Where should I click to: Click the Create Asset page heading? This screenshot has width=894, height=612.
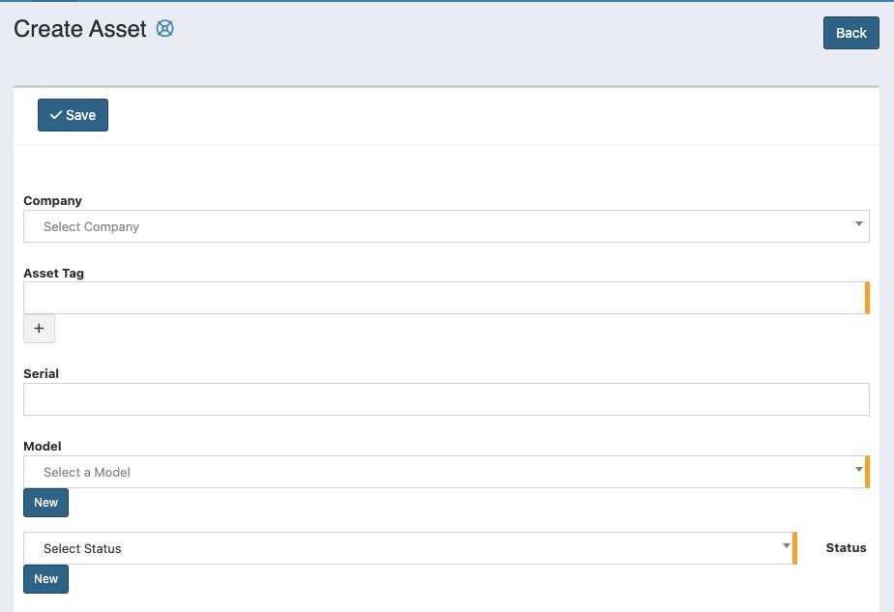pos(80,29)
